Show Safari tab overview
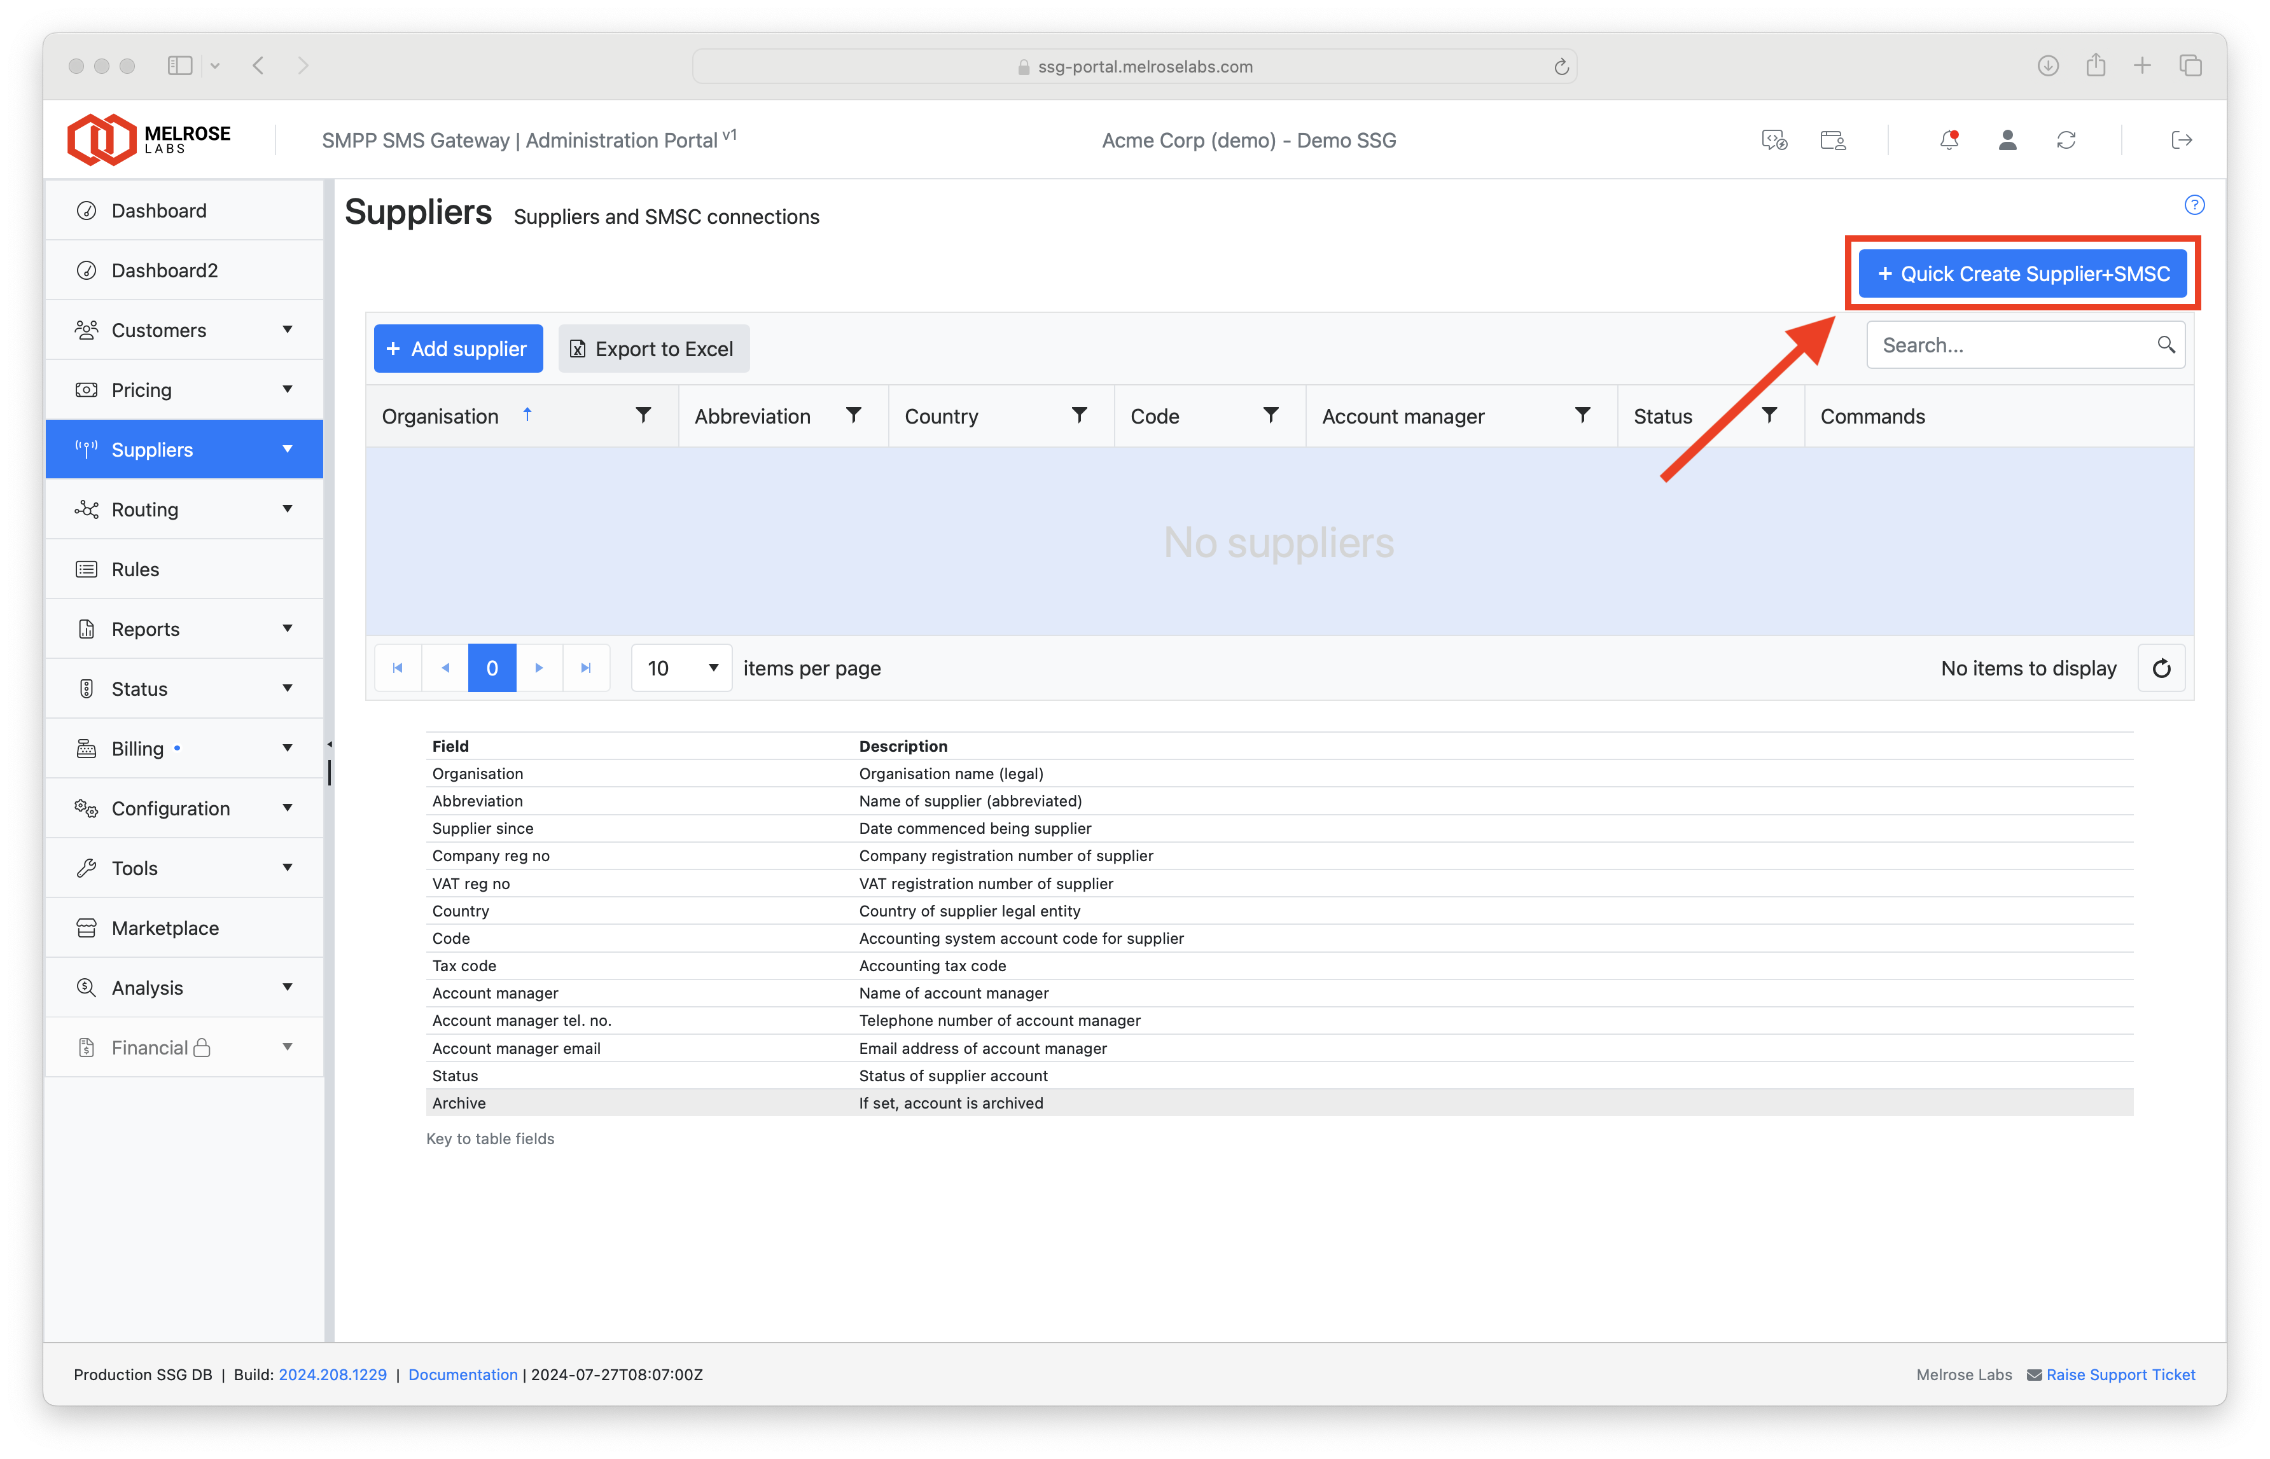This screenshot has height=1459, width=2270. point(2190,66)
